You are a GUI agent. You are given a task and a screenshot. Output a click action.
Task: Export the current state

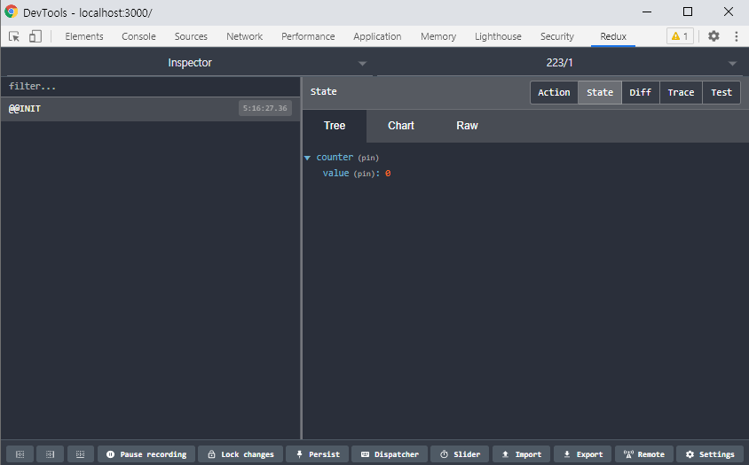click(583, 454)
